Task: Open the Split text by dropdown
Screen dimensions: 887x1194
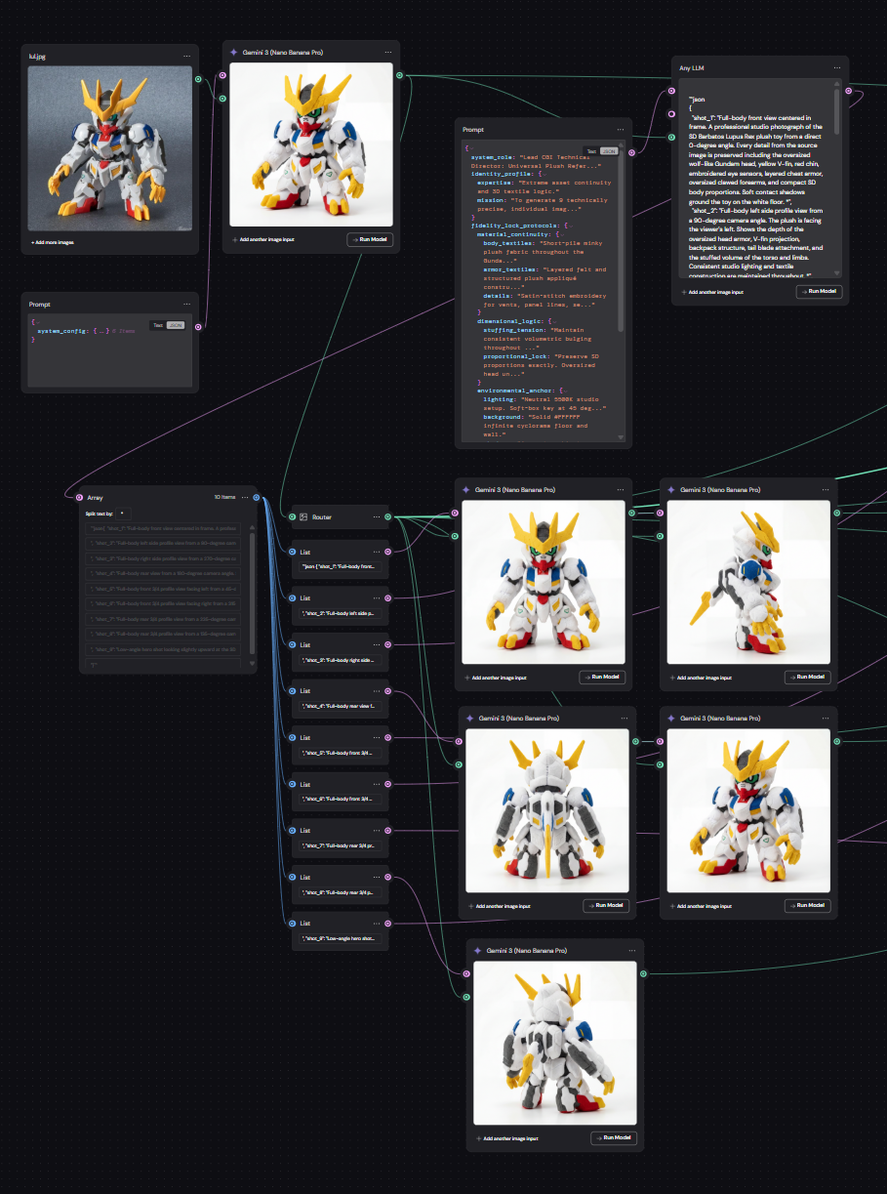Action: (x=122, y=513)
